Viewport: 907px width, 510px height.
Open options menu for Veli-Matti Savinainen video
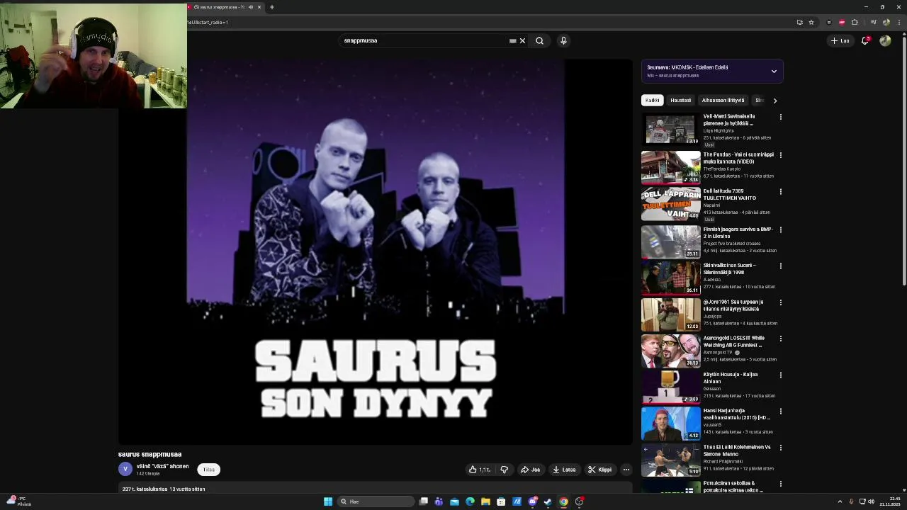point(781,117)
